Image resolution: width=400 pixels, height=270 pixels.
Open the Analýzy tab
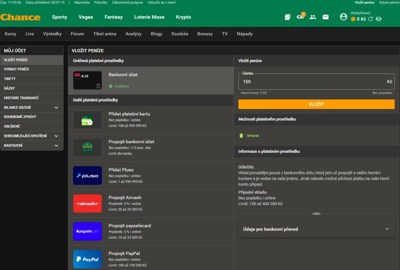(133, 34)
